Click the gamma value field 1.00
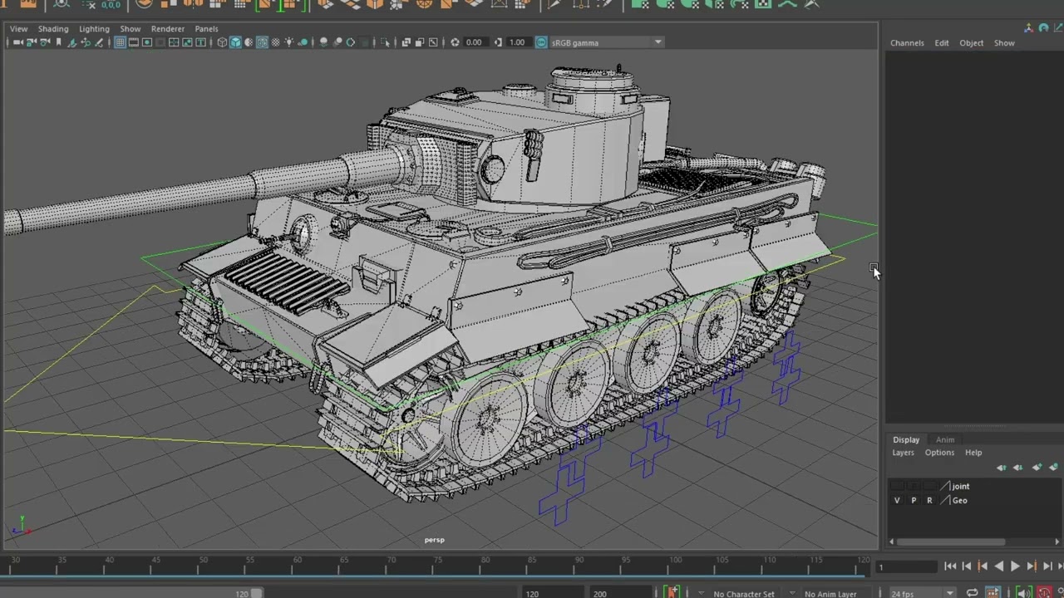Image resolution: width=1064 pixels, height=598 pixels. coord(519,42)
